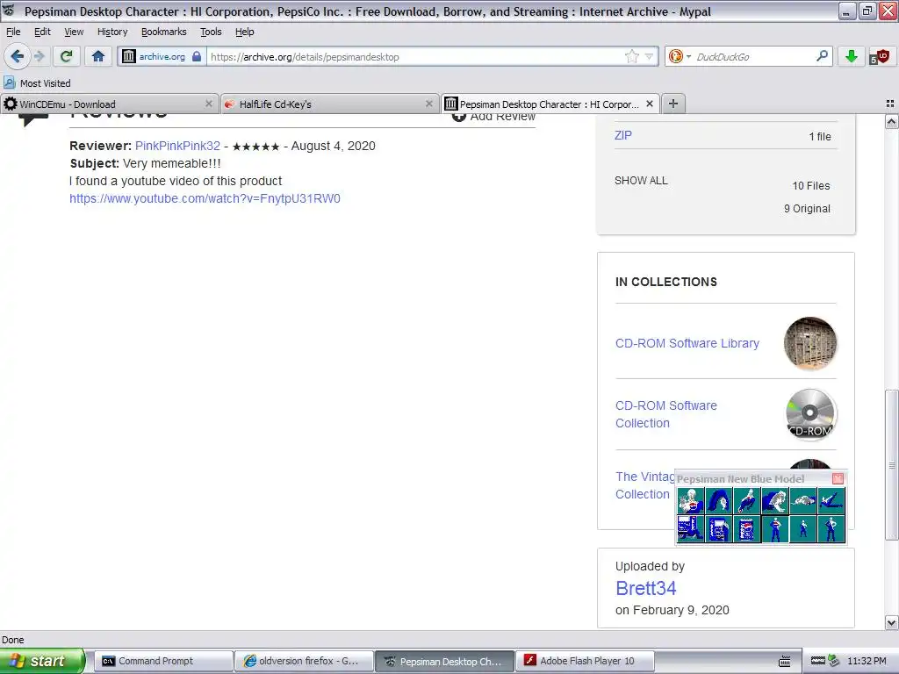Open the Edit menu

(x=42, y=32)
